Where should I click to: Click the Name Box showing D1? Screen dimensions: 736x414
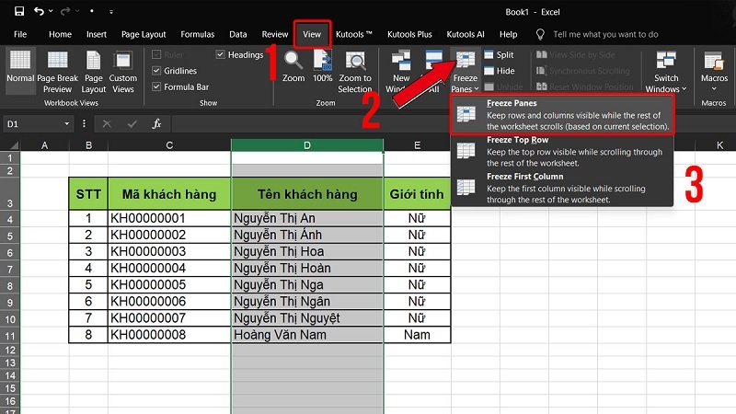pyautogui.click(x=32, y=124)
